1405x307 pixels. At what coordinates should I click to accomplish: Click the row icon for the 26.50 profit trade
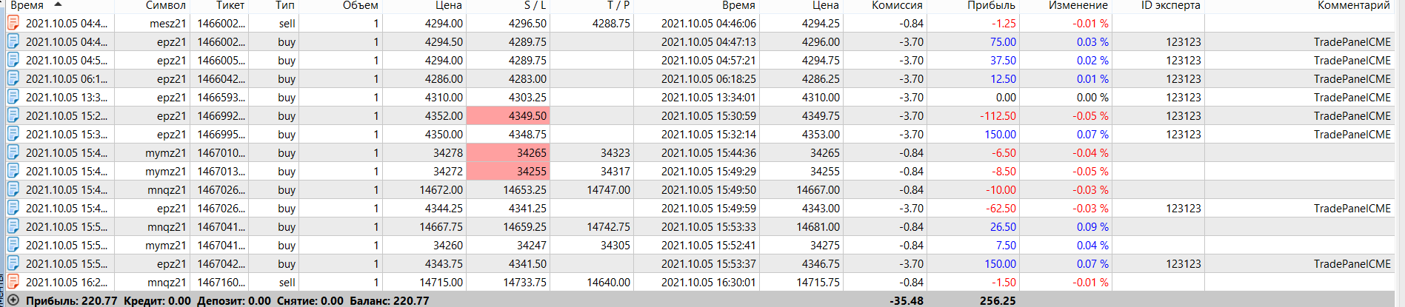pos(13,226)
